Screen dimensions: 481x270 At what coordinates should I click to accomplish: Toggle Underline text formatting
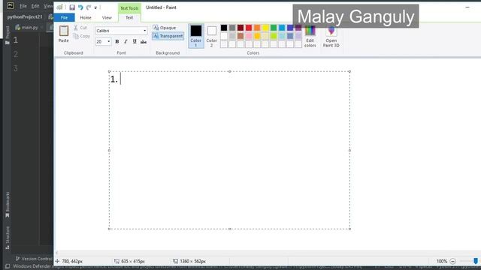[x=135, y=42]
